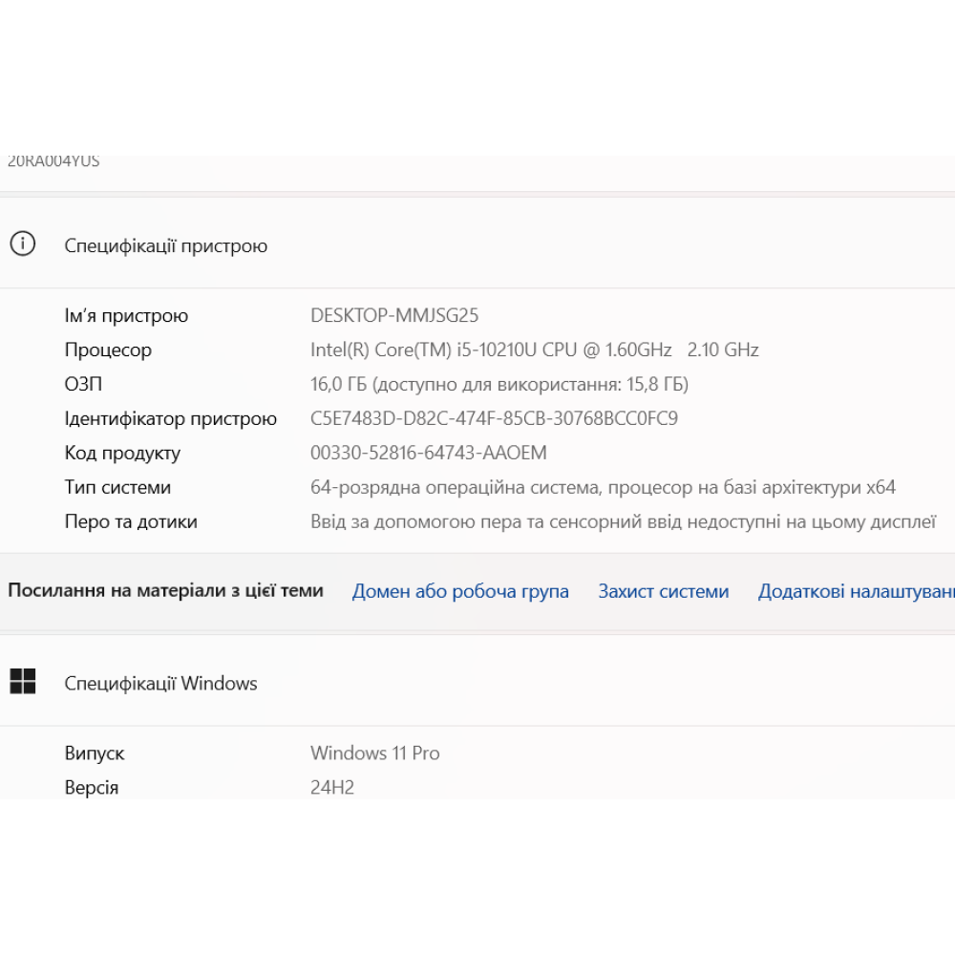
Task: Collapse the Специфікації Windows section header
Action: (160, 683)
